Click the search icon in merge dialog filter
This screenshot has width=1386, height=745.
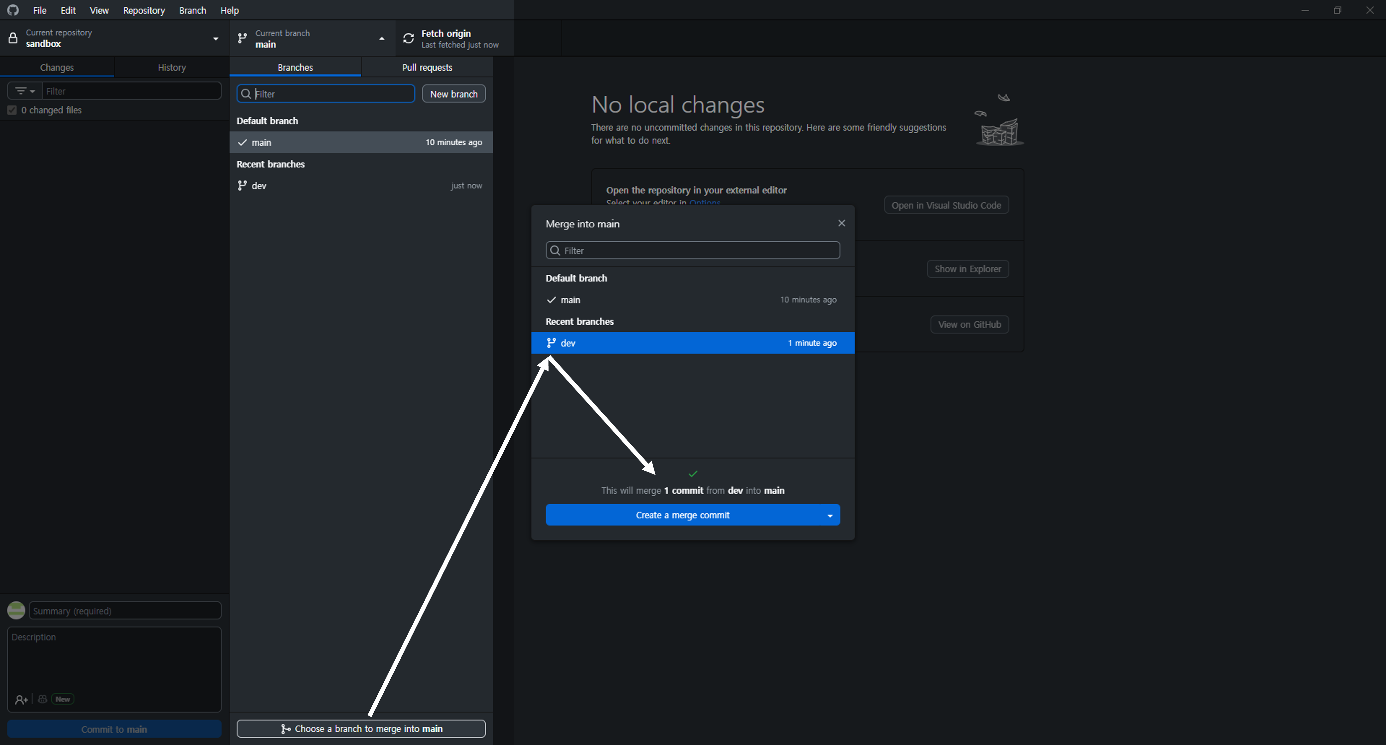tap(556, 251)
